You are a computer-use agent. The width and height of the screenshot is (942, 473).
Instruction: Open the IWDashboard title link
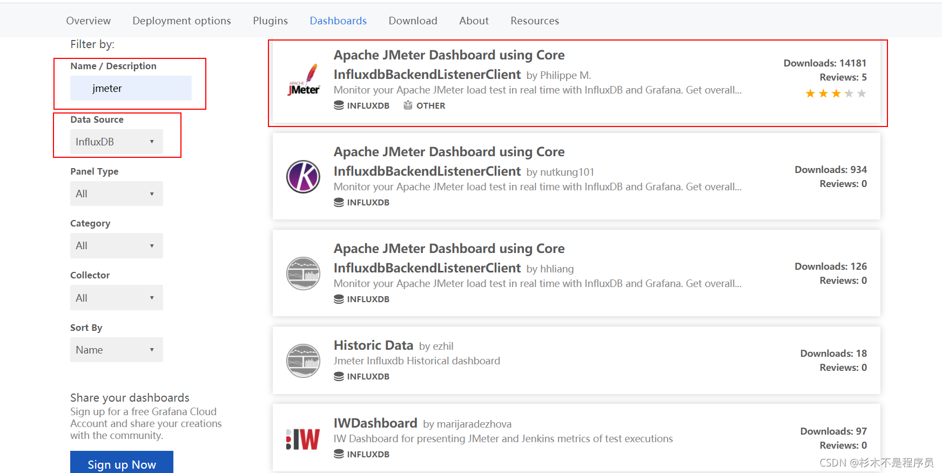[375, 423]
